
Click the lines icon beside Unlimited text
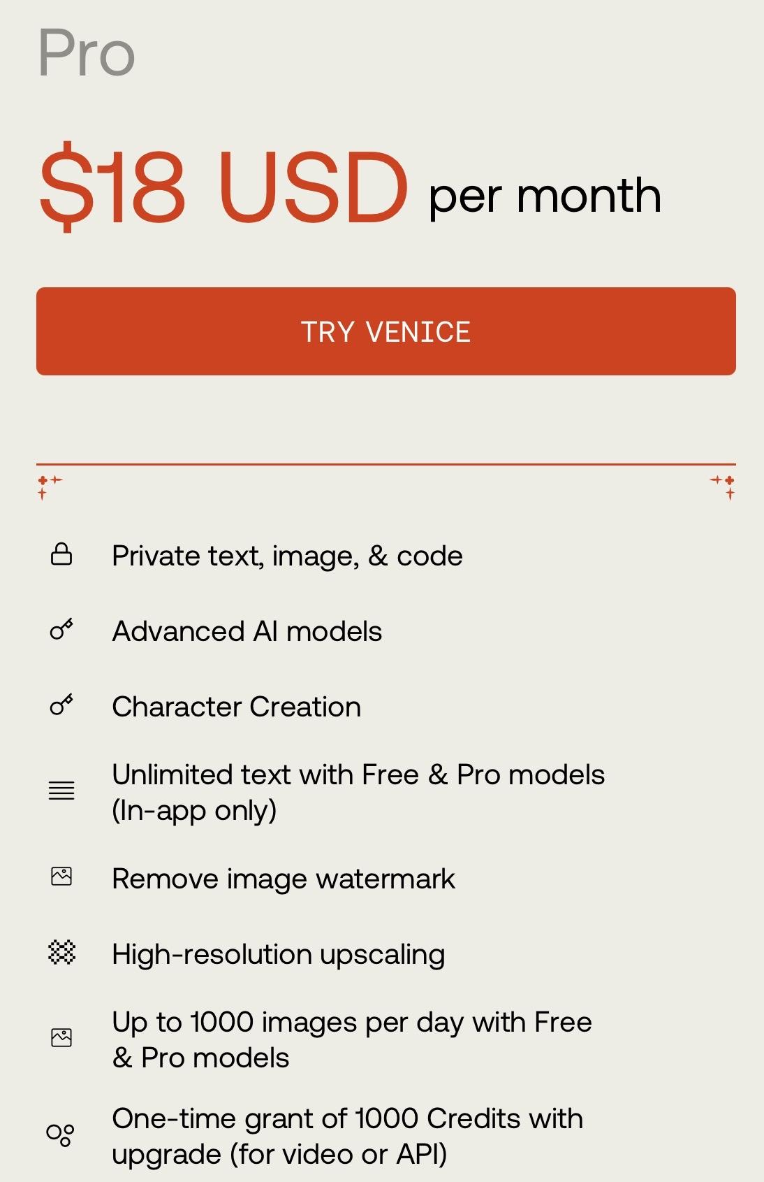61,791
